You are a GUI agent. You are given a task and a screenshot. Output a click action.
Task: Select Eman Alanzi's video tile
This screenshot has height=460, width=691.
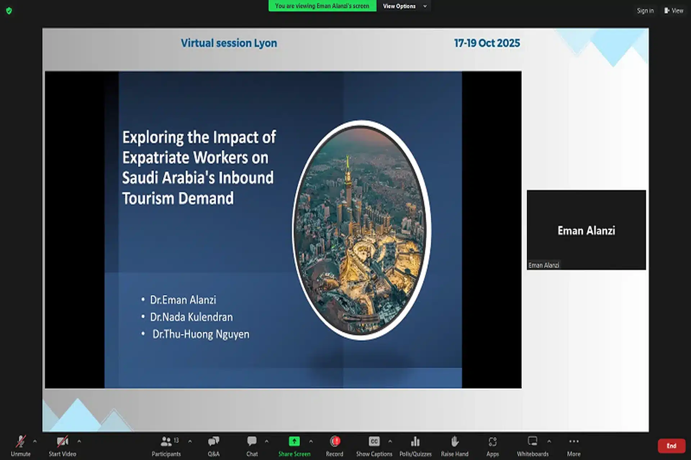tap(586, 230)
